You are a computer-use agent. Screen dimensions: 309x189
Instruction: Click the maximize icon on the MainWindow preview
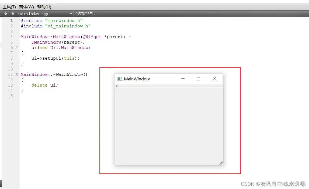pyautogui.click(x=199, y=79)
